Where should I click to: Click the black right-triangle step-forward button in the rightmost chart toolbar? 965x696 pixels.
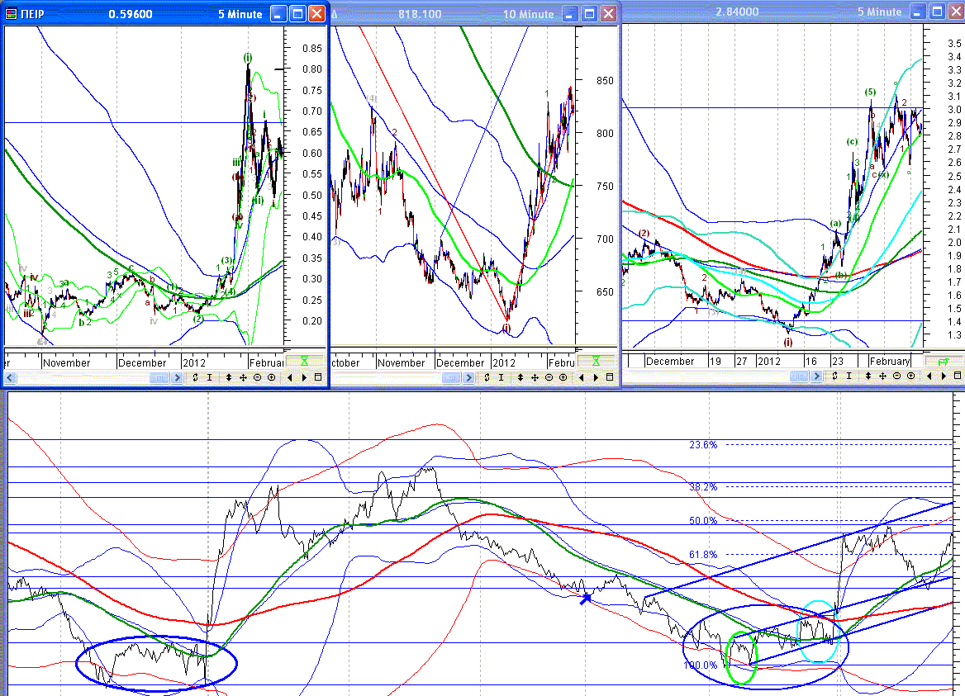pyautogui.click(x=944, y=376)
